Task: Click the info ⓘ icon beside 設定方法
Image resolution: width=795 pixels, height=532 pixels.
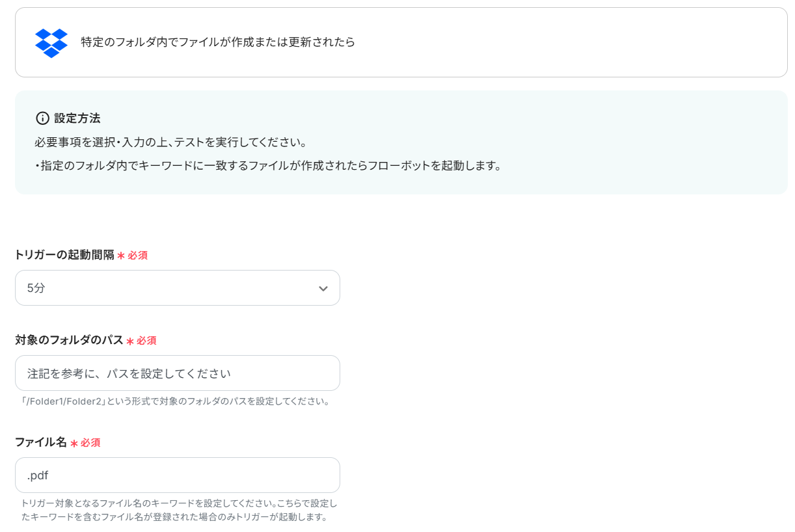Action: pos(42,118)
